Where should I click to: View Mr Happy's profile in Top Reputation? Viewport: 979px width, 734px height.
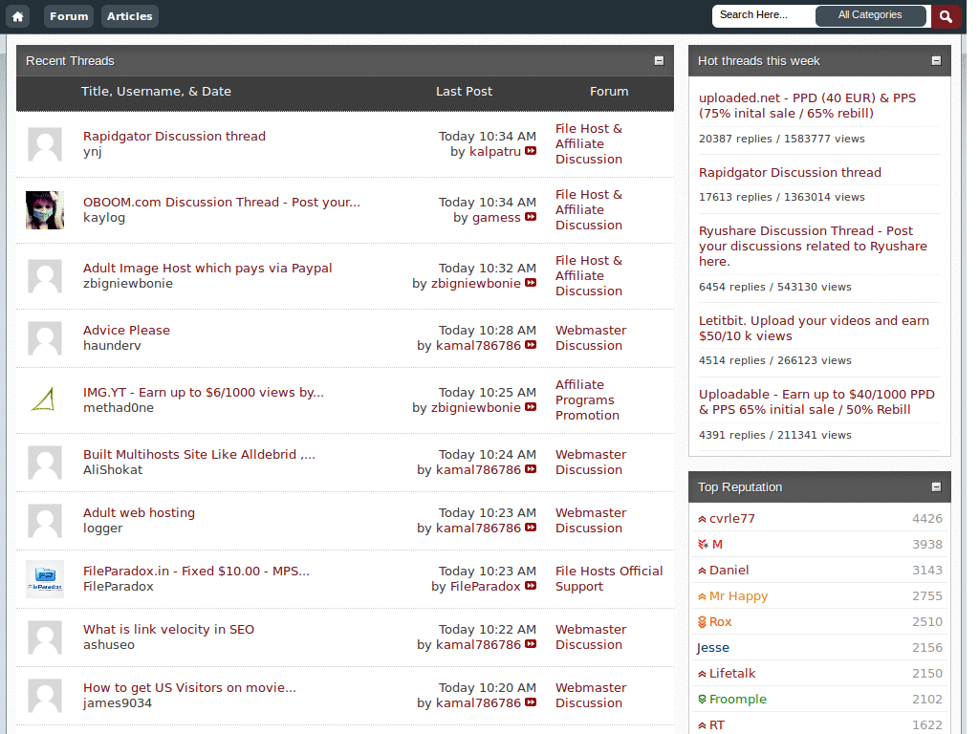(738, 596)
